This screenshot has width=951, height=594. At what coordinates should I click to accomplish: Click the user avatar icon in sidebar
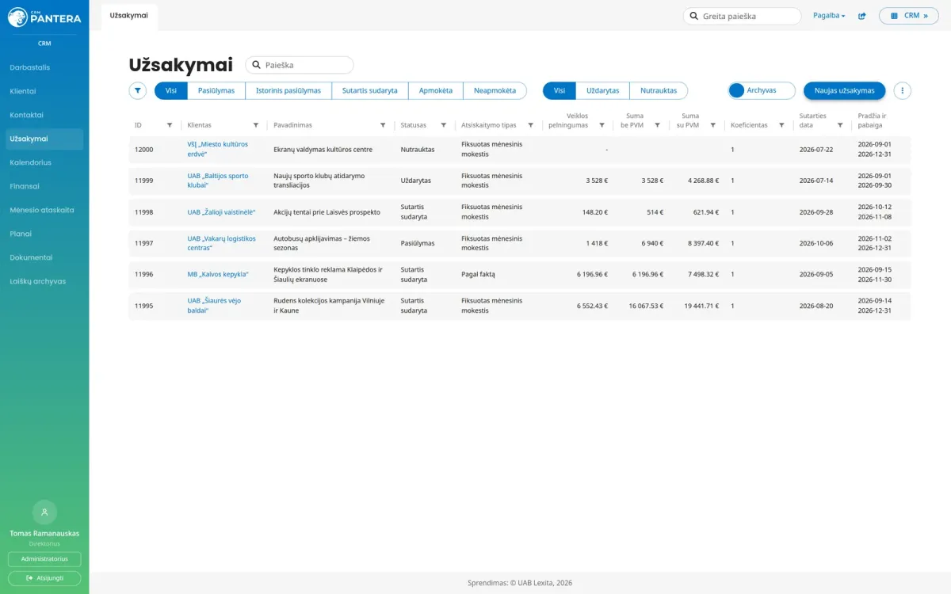pos(44,512)
